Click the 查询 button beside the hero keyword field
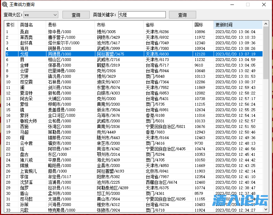This screenshot has height=215, width=273. click(182, 15)
